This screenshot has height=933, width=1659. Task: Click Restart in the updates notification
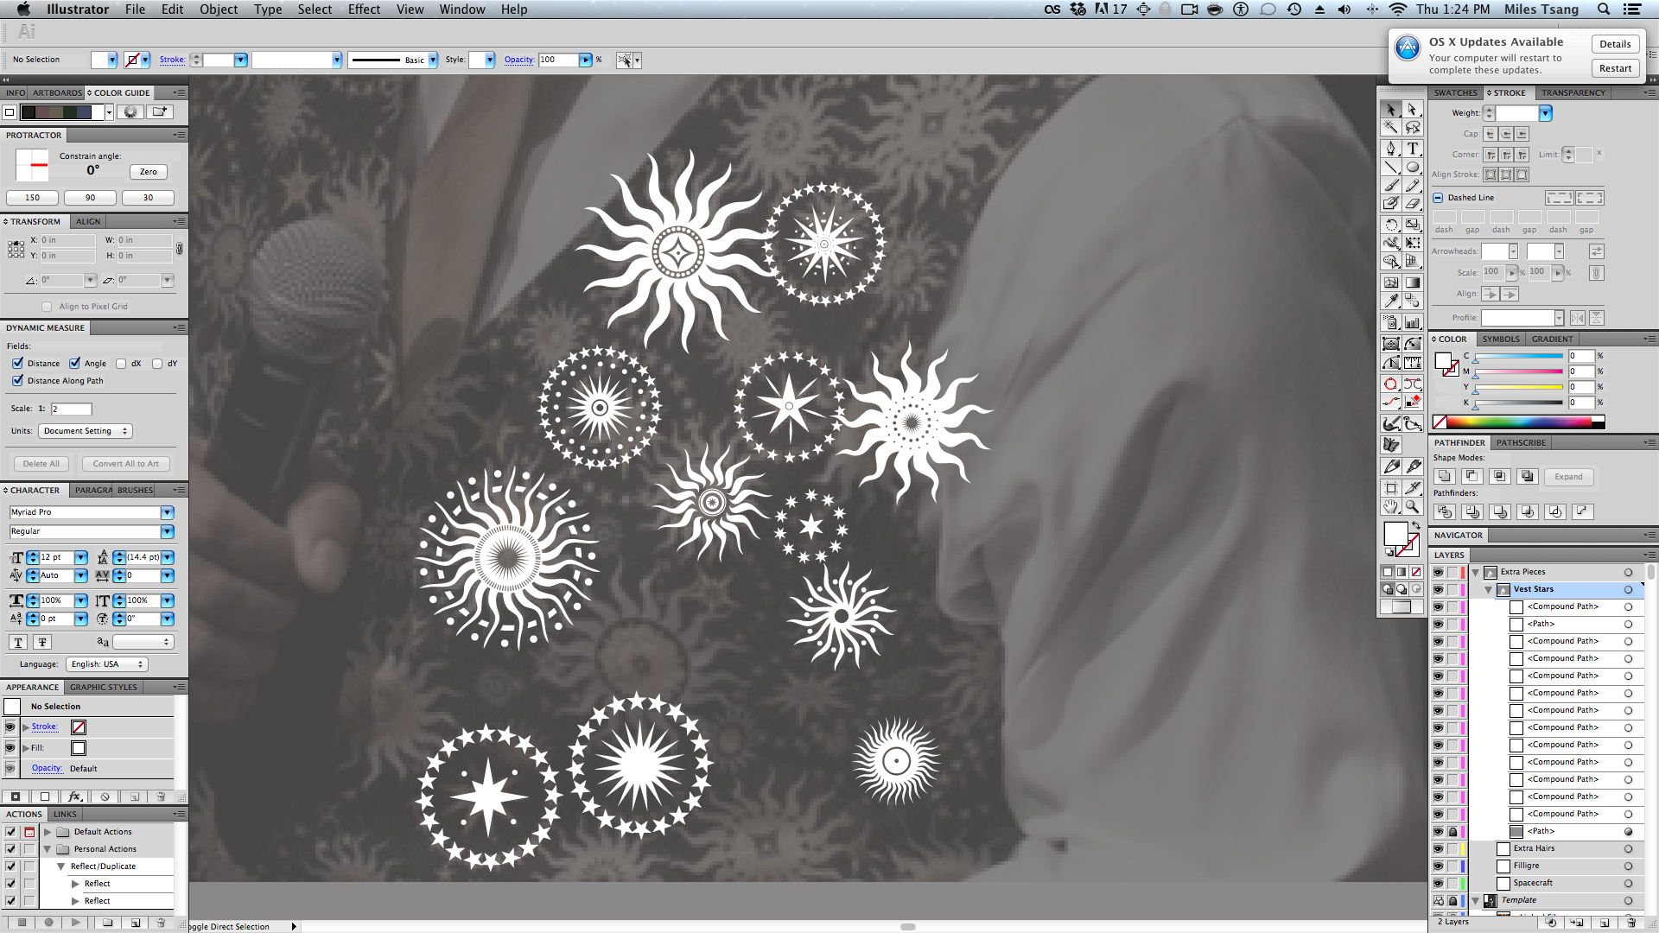tap(1614, 68)
